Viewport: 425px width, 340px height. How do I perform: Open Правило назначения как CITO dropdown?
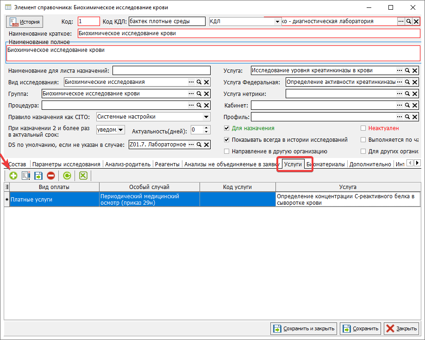coord(206,117)
